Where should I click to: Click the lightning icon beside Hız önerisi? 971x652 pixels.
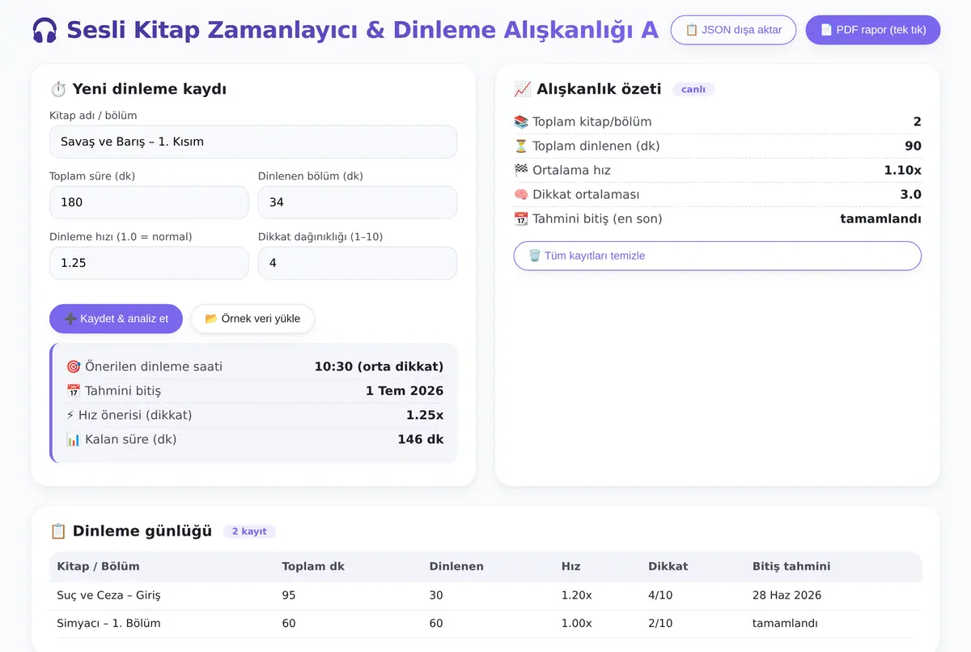[x=70, y=415]
